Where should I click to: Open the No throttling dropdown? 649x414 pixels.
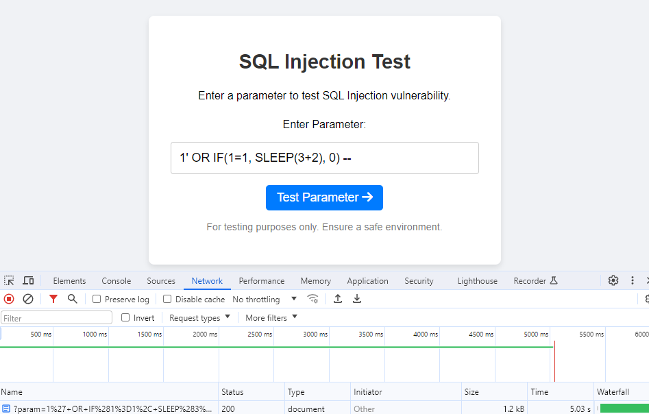coord(265,300)
